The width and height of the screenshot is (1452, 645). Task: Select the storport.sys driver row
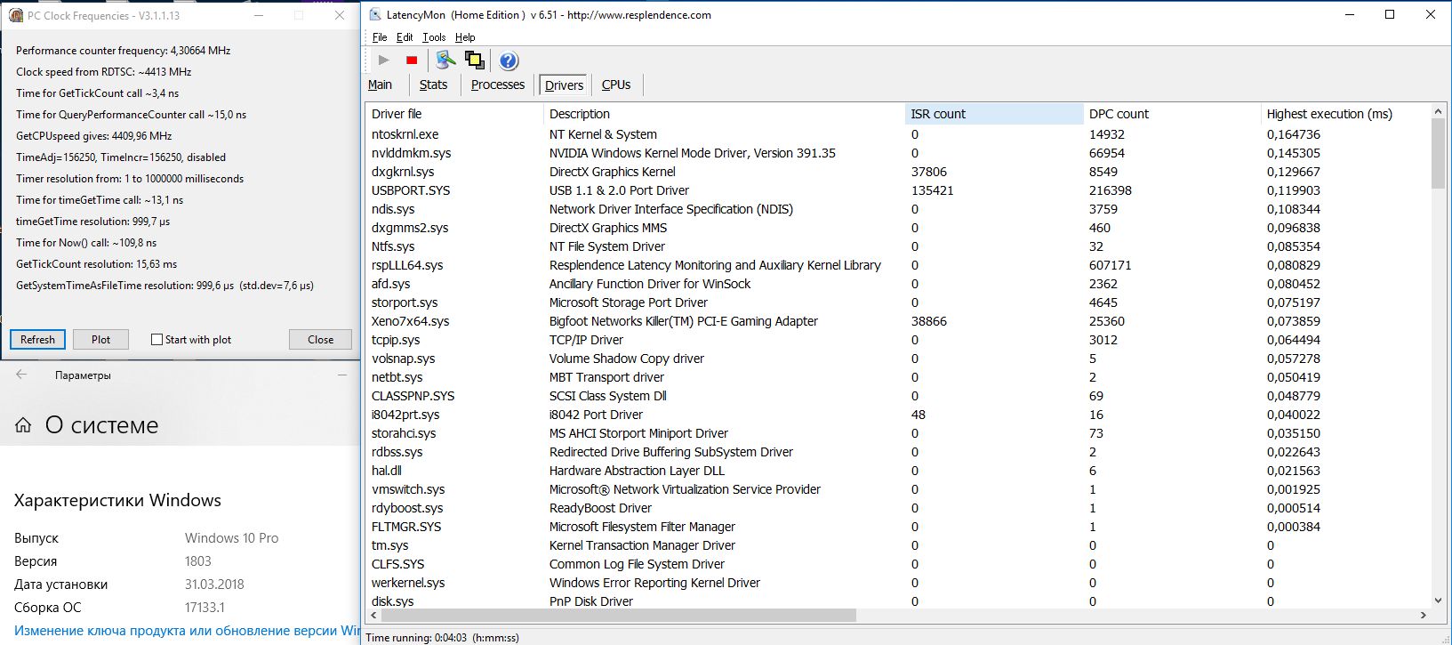898,302
